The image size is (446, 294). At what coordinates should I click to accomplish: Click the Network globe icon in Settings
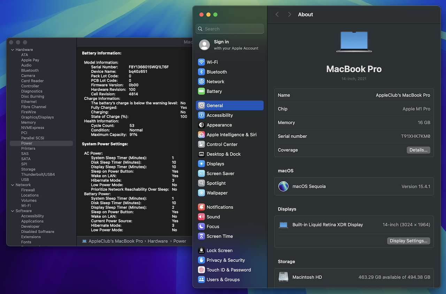click(x=201, y=81)
